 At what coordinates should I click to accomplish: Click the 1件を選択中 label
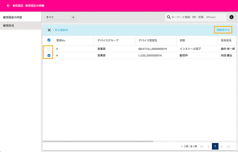60,30
